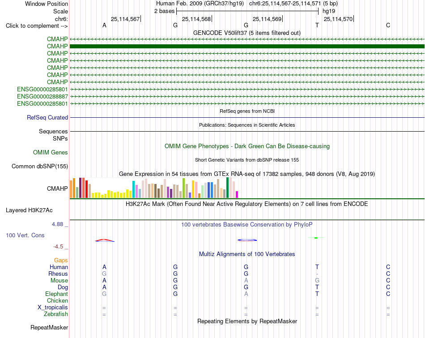Screen dimensions: 425x338
Task: Click the red PhyloP peak under base A
Action: (105, 240)
